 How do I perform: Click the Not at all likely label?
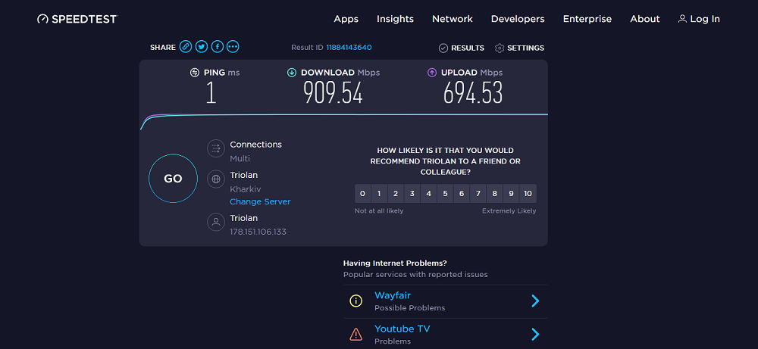coord(379,211)
